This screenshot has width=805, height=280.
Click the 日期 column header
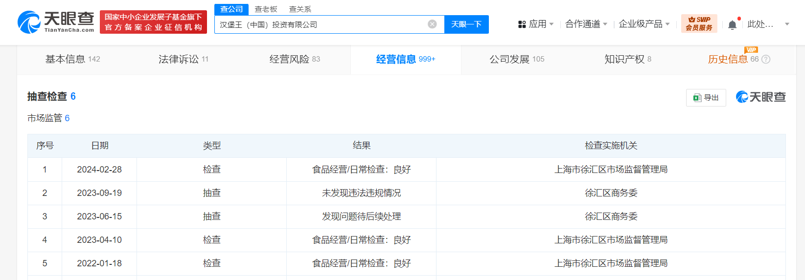pos(100,146)
